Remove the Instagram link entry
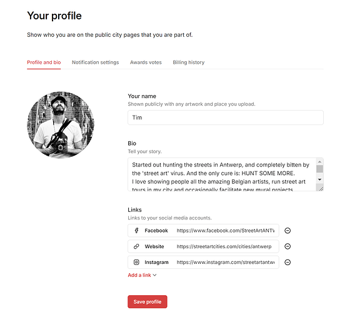 pyautogui.click(x=288, y=262)
